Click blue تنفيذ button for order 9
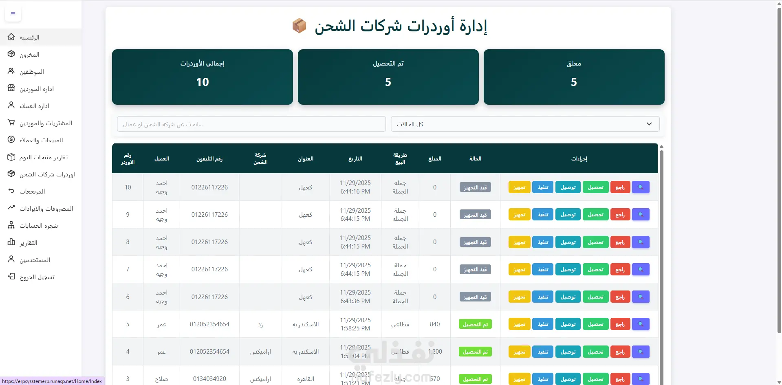Viewport: 782px width, 385px height. (x=543, y=215)
